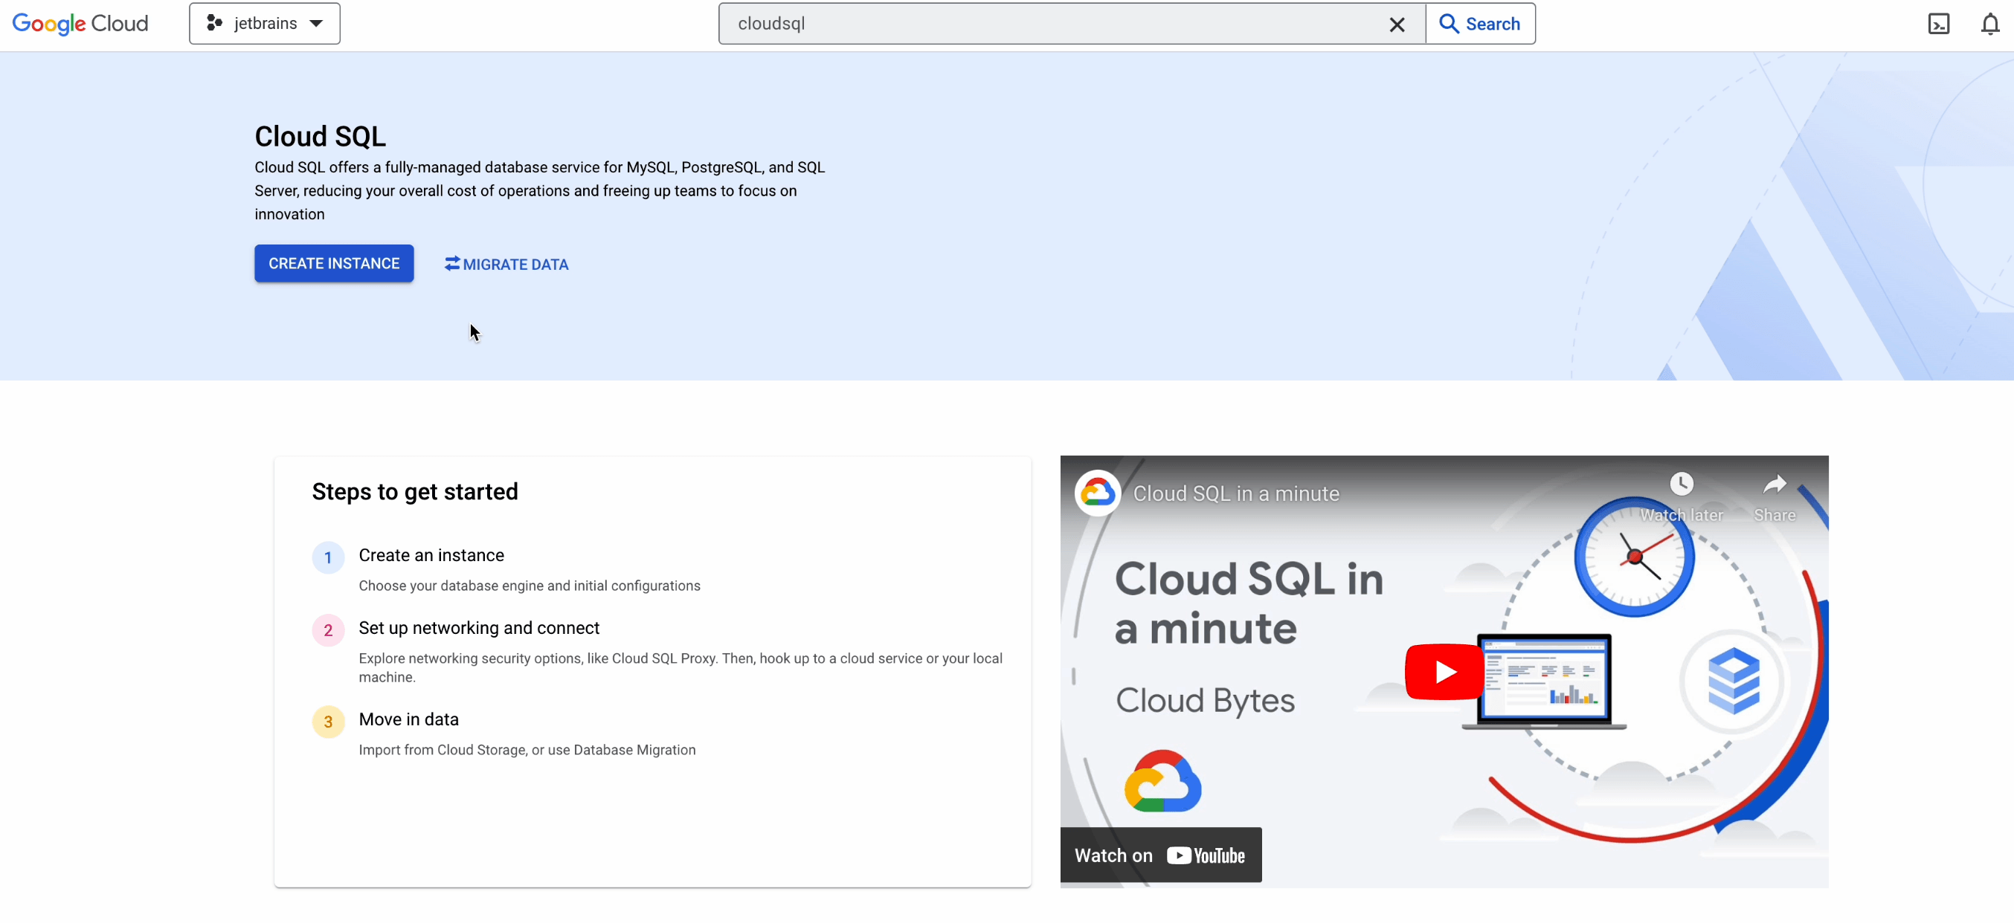The height and width of the screenshot is (923, 2014).
Task: Click the Google Cloud logo
Action: [x=80, y=24]
